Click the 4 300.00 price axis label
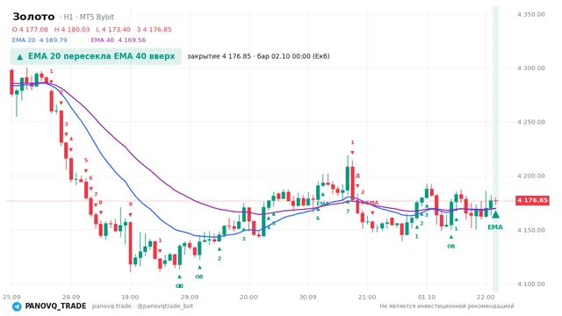 (x=530, y=68)
